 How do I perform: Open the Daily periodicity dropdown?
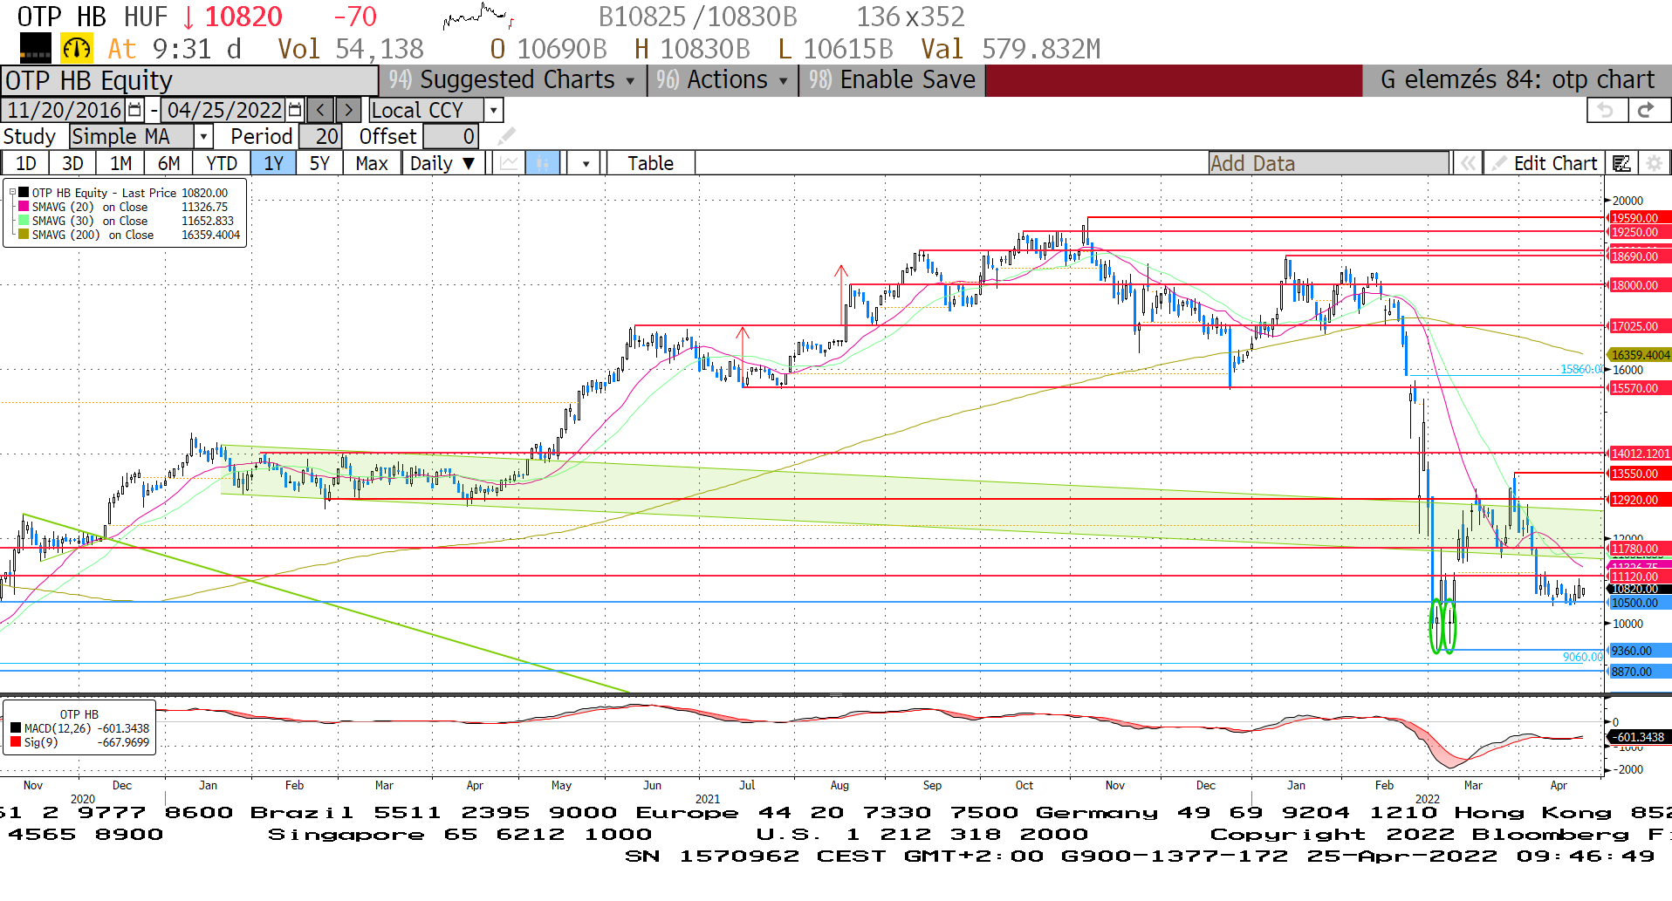(442, 163)
